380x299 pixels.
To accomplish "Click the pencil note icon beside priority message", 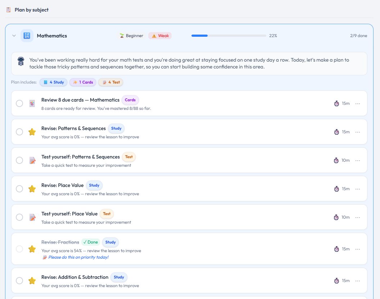I will (x=45, y=257).
